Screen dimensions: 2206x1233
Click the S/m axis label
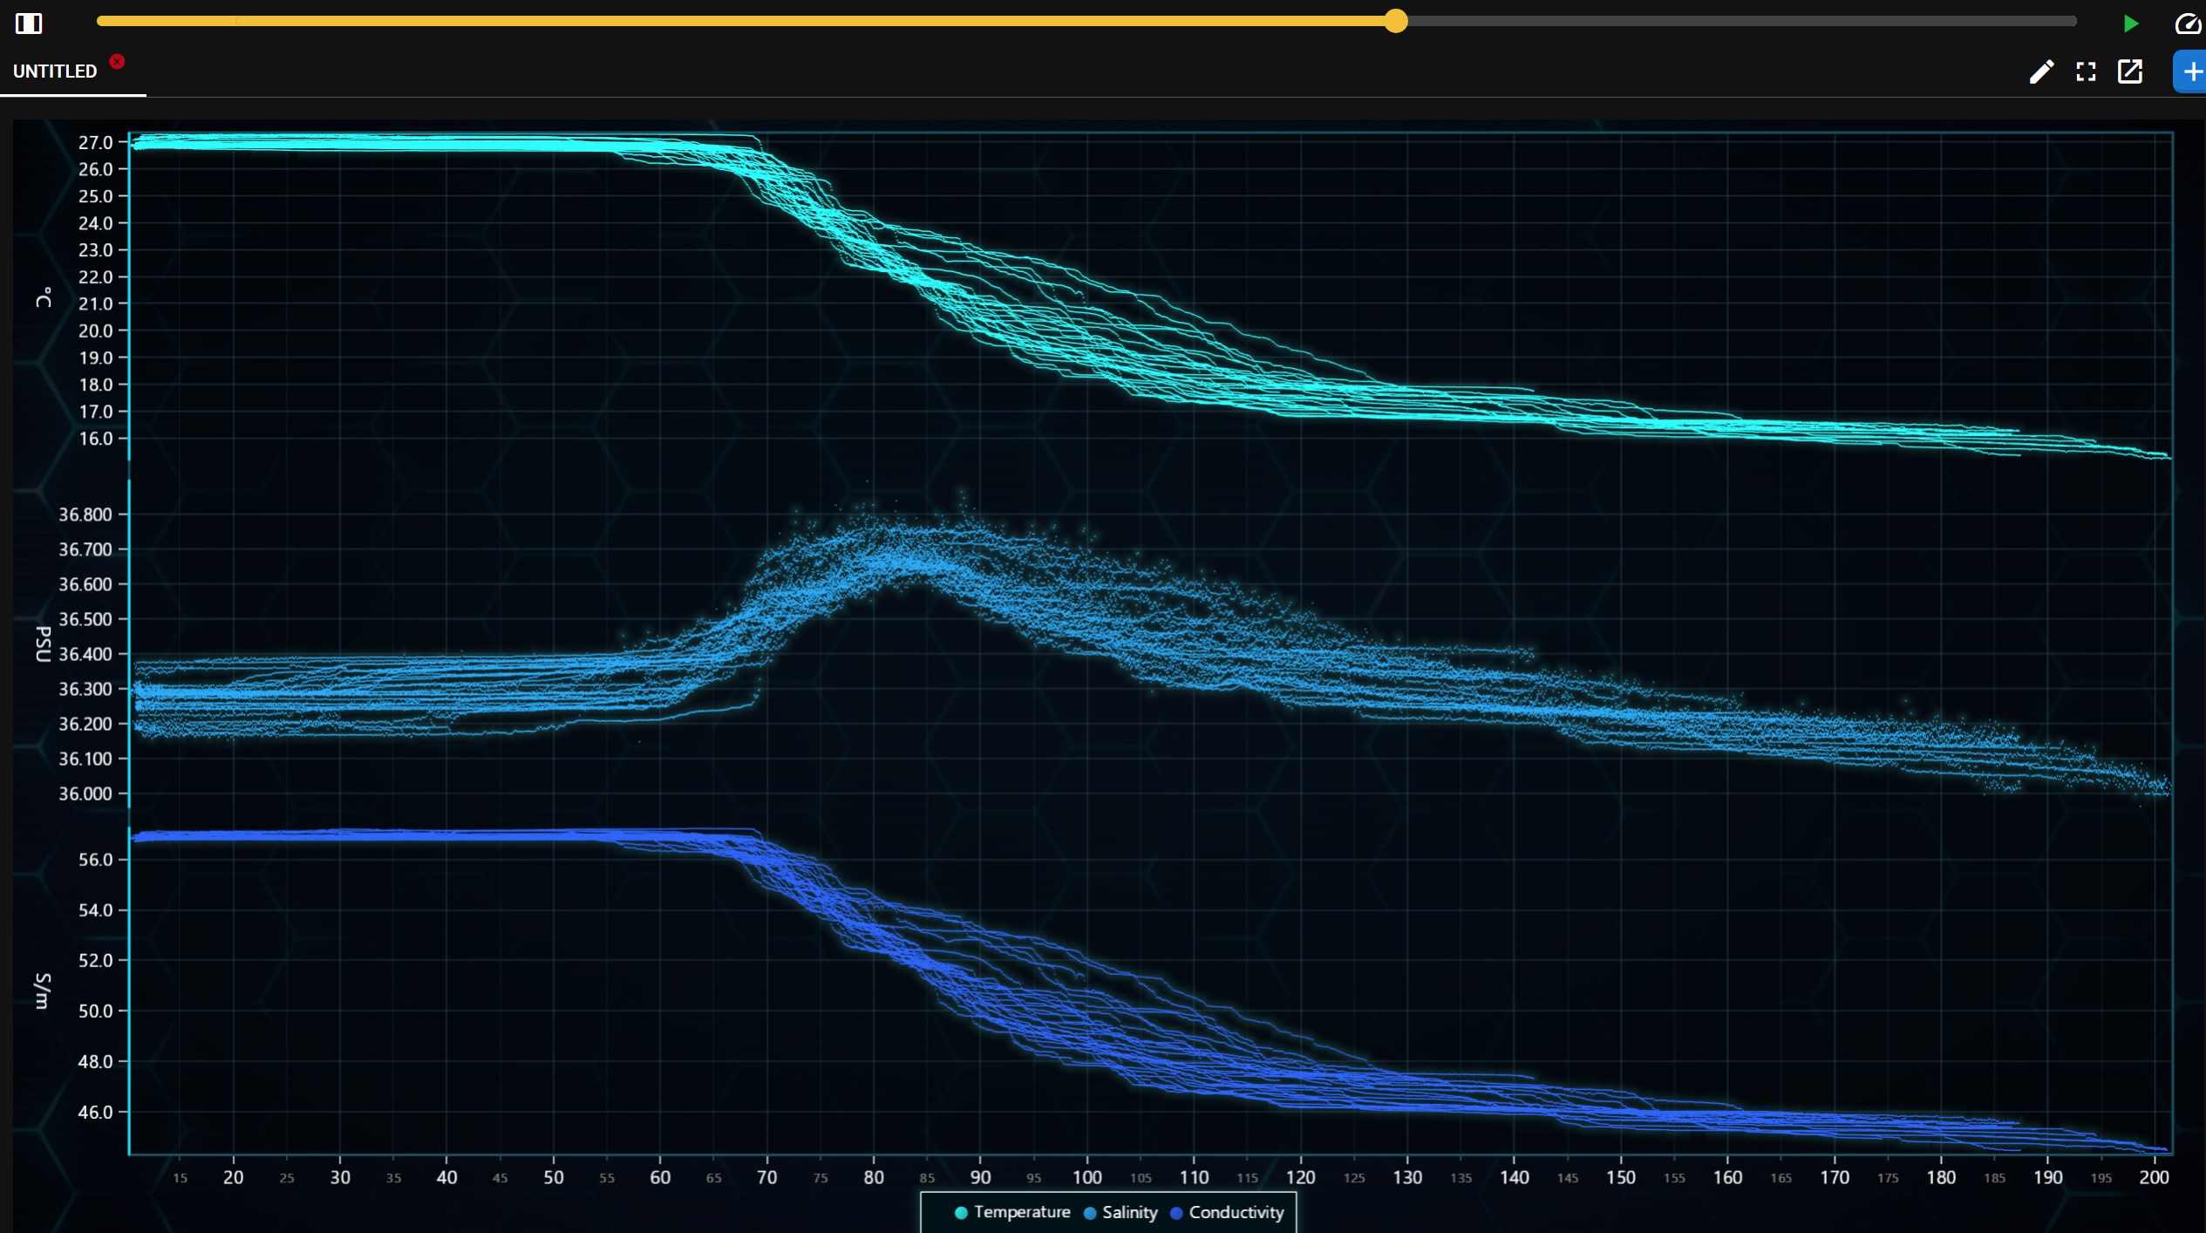[x=44, y=991]
